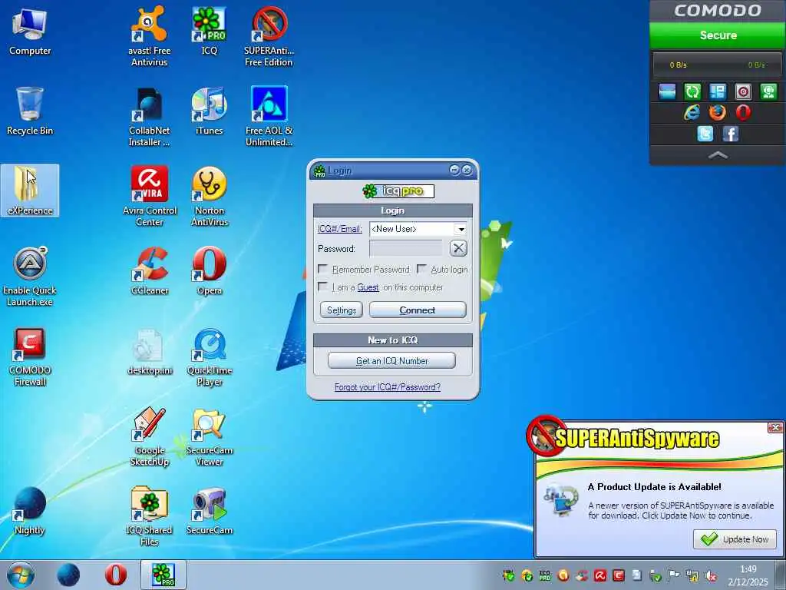Click the green Secure status bar in COMODO widget

(x=718, y=35)
